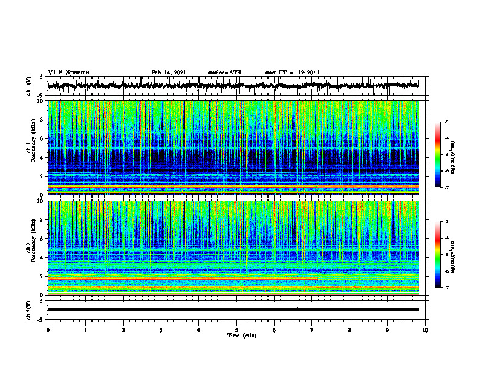Viewport: 479px width, 370px height.
Task: Click the "-3" label on ch.1 color bar
Action: coord(446,122)
